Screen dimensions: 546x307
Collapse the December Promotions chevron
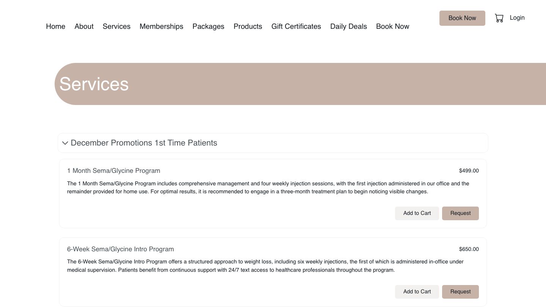click(65, 143)
